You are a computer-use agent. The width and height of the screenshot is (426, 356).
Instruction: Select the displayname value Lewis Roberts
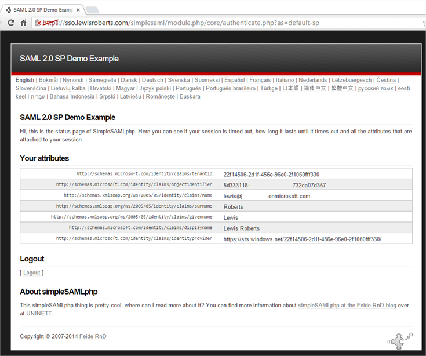[x=242, y=228]
